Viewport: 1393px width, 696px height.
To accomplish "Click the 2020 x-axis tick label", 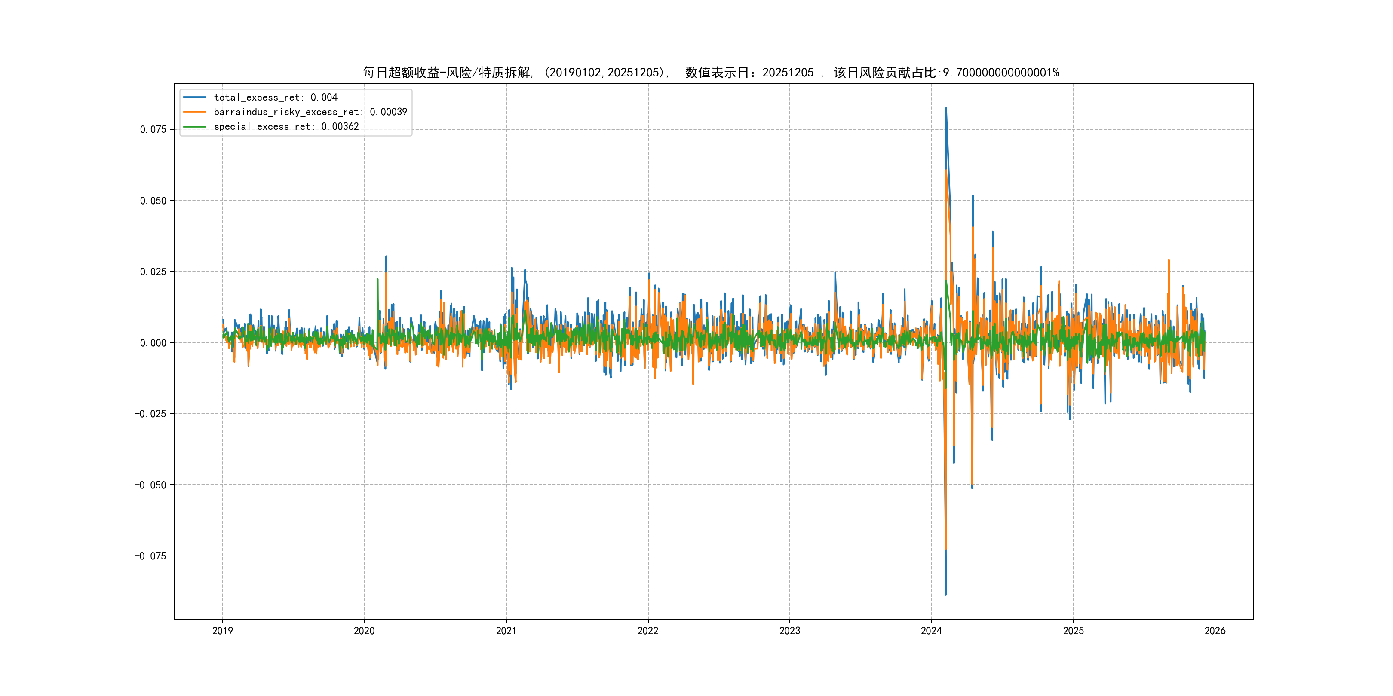I will click(364, 631).
